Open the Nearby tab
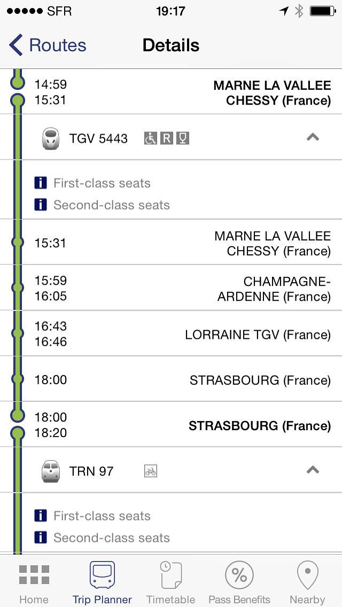Viewport: 342px width, 607px height. click(307, 582)
